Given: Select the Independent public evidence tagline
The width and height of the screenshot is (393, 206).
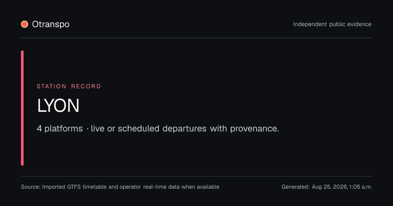Looking at the screenshot, I should [332, 25].
